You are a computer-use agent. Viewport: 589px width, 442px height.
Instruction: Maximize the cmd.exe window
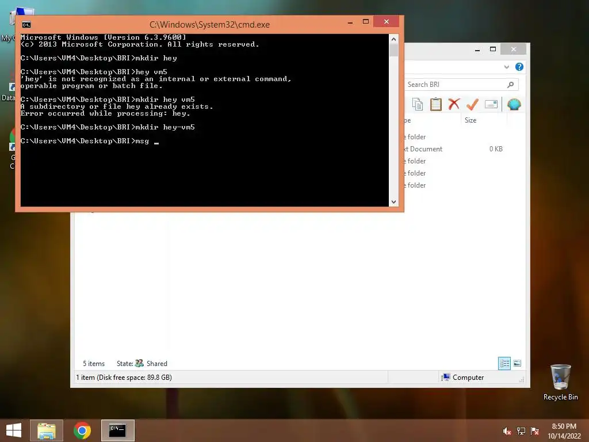click(x=365, y=22)
